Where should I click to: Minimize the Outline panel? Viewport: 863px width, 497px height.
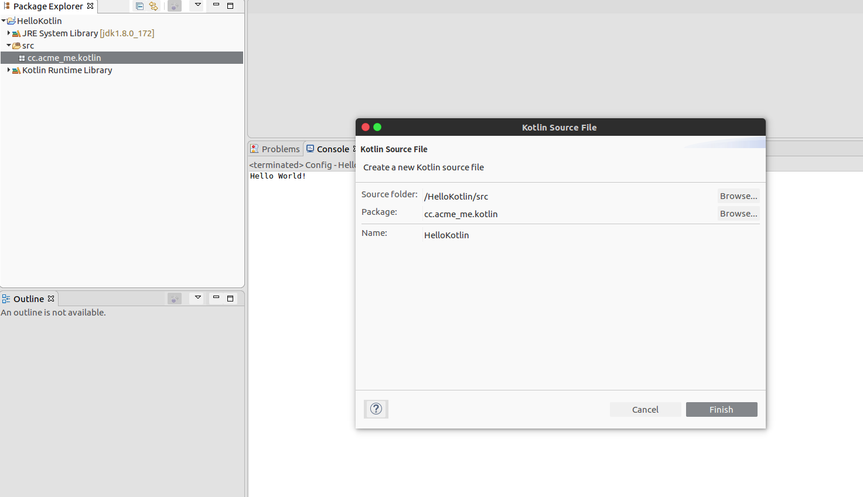(216, 298)
